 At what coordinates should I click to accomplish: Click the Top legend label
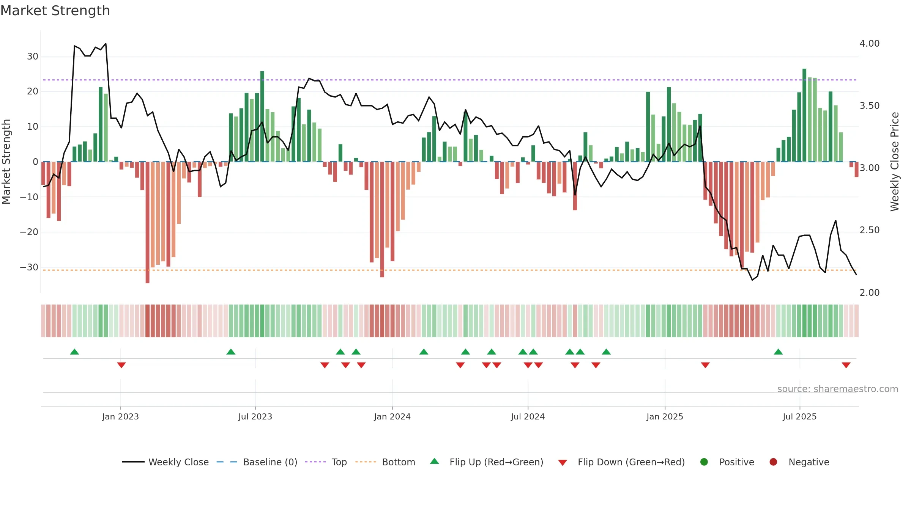click(339, 462)
